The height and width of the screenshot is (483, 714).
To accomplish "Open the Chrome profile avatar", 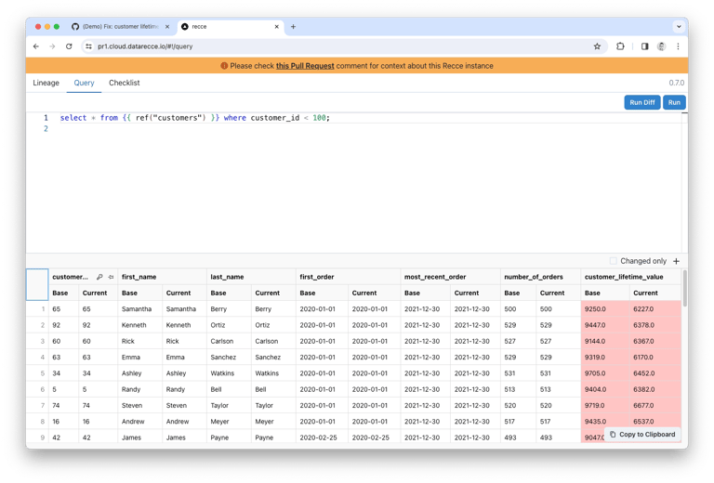I will coord(661,46).
